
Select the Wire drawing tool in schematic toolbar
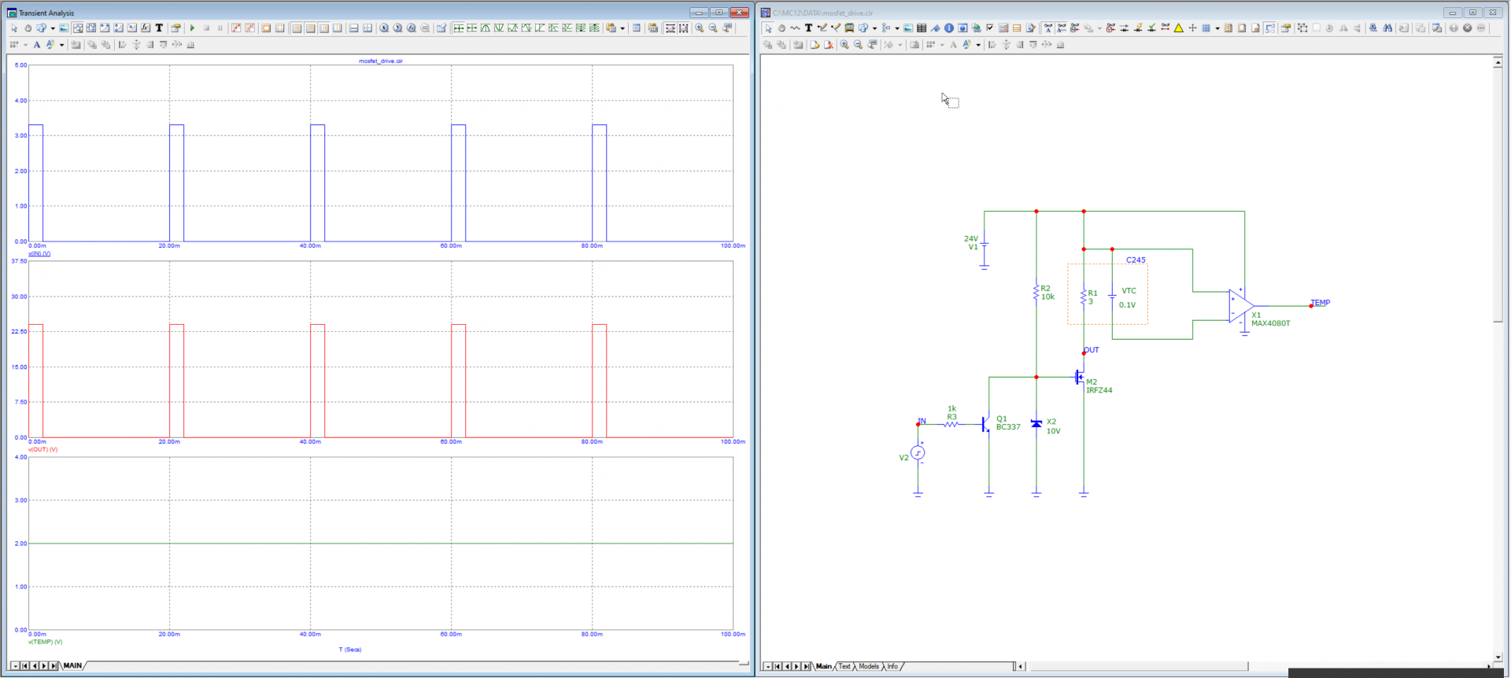(x=822, y=28)
